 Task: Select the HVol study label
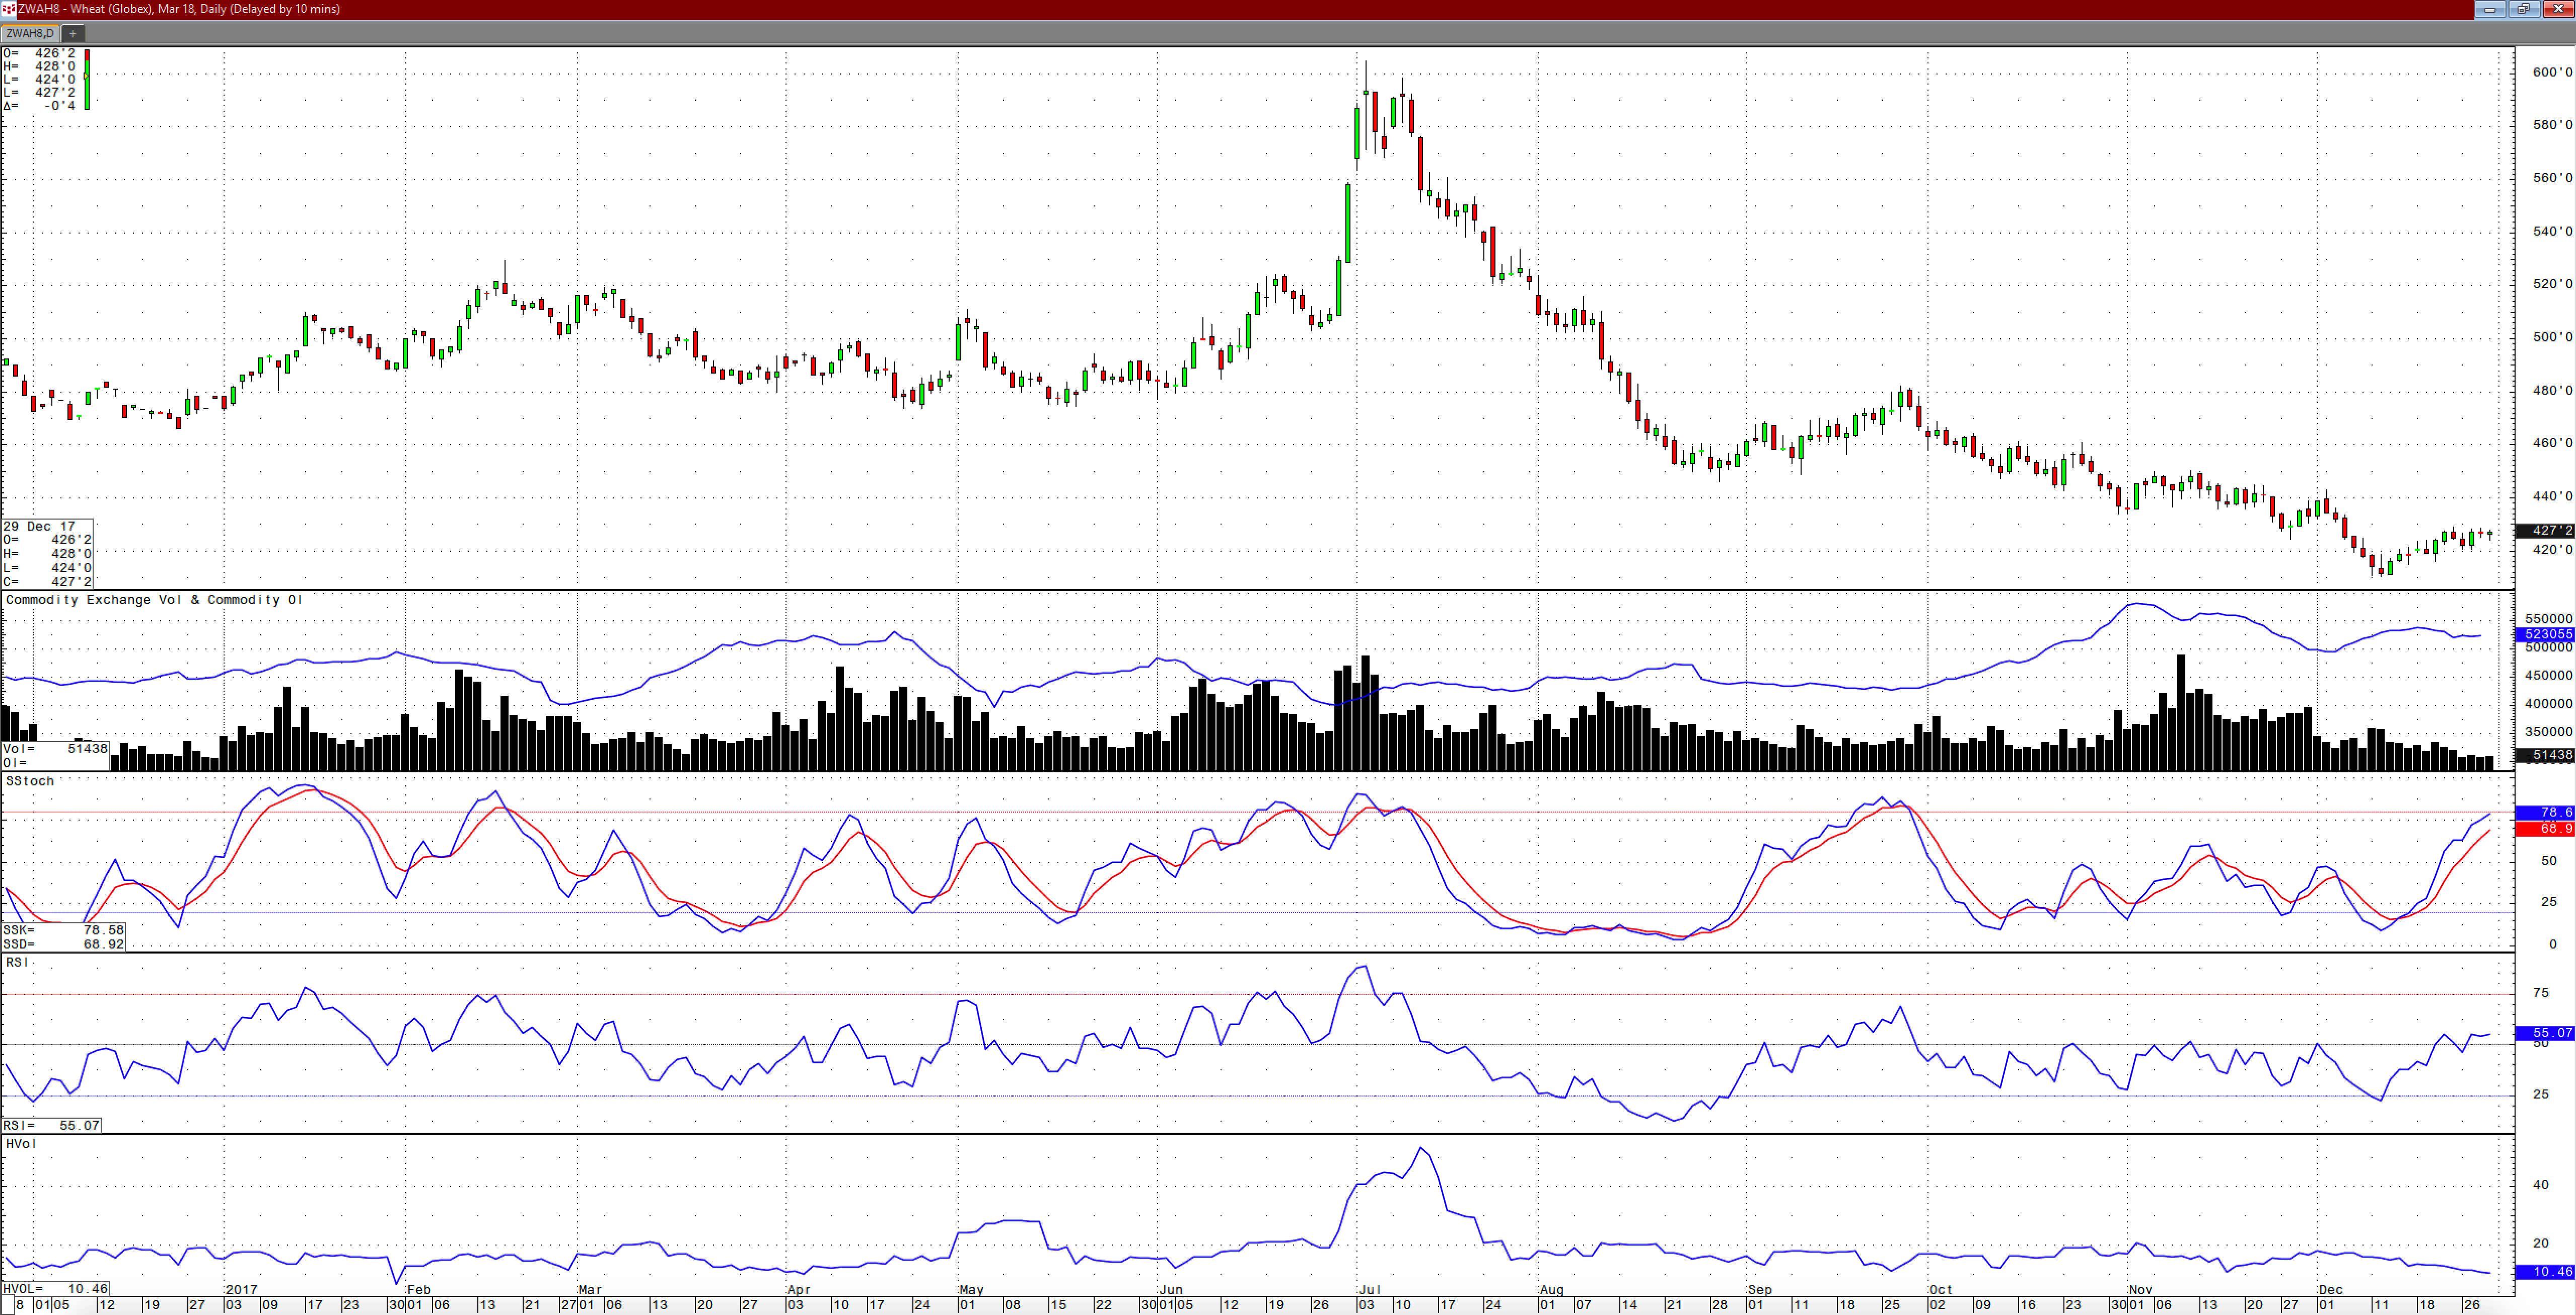pyautogui.click(x=21, y=1143)
